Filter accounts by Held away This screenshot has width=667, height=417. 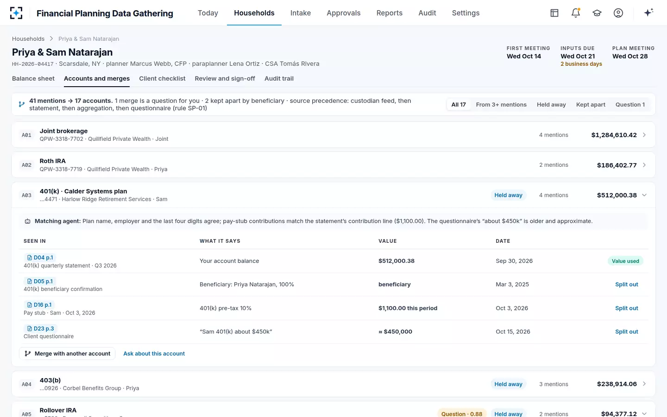coord(551,105)
